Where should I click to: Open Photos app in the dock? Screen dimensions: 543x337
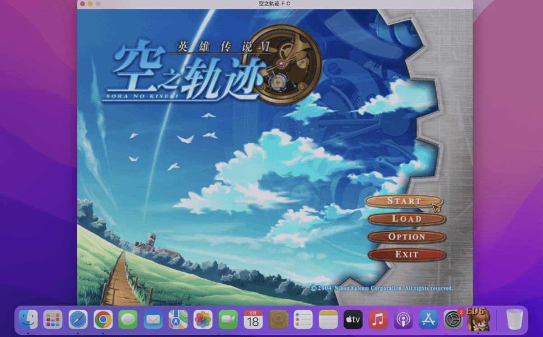click(203, 320)
